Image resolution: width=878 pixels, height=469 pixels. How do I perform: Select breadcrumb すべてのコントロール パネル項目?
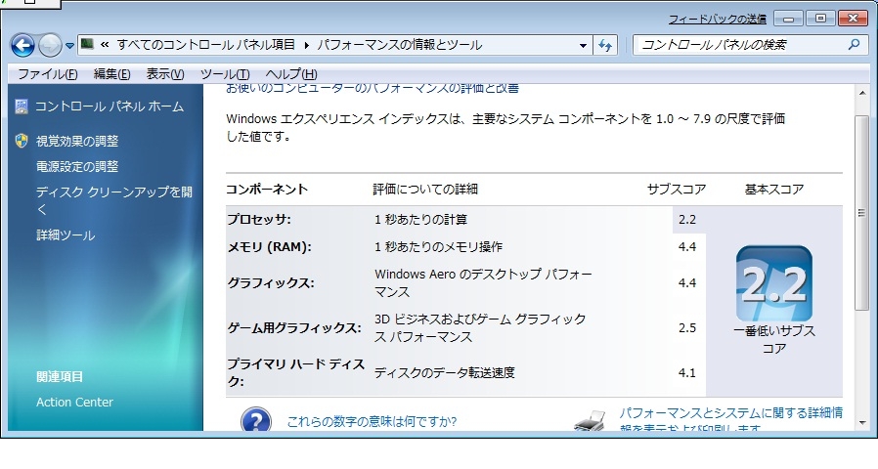coord(205,45)
